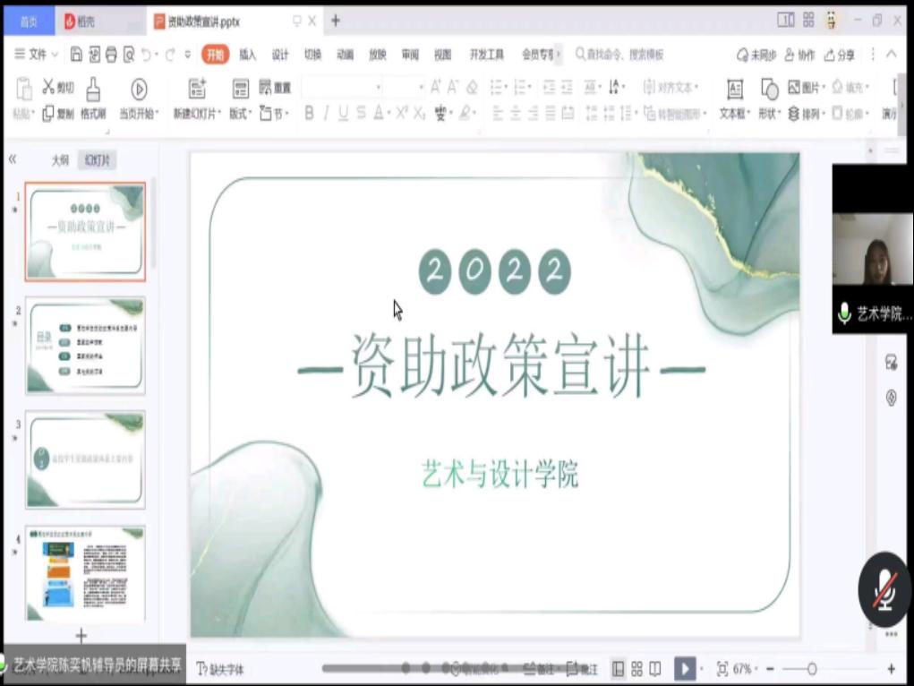The width and height of the screenshot is (914, 686).
Task: Click the New Slide icon
Action: 197,89
